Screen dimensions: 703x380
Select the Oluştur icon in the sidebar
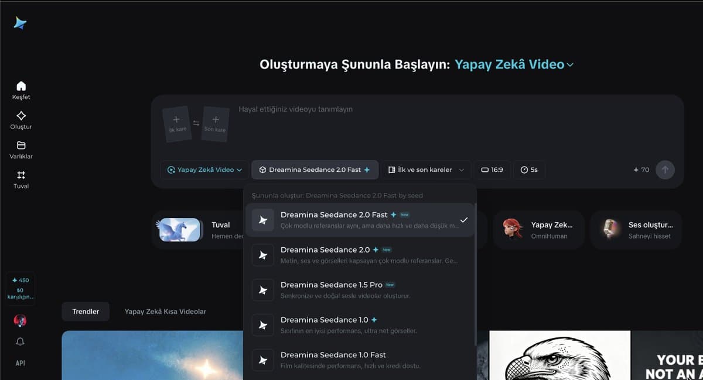tap(21, 119)
